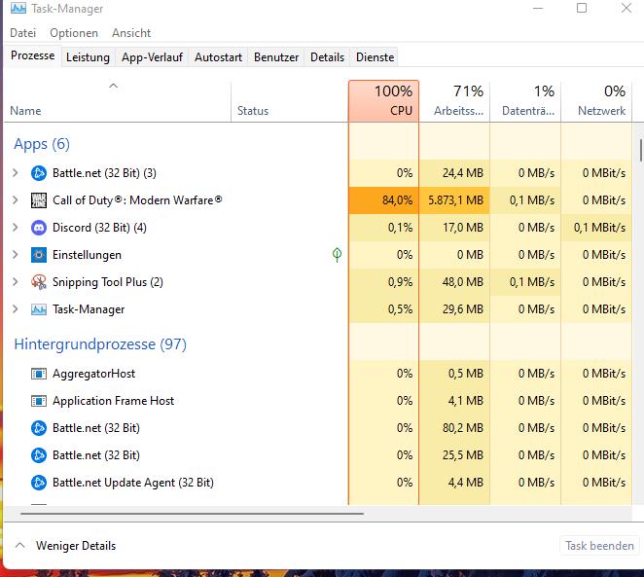Open the Ansicht menu
The height and width of the screenshot is (577, 644).
(x=131, y=33)
